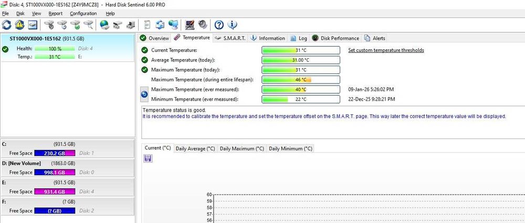
Task: Click the Temperature status is good message
Action: [x=174, y=110]
